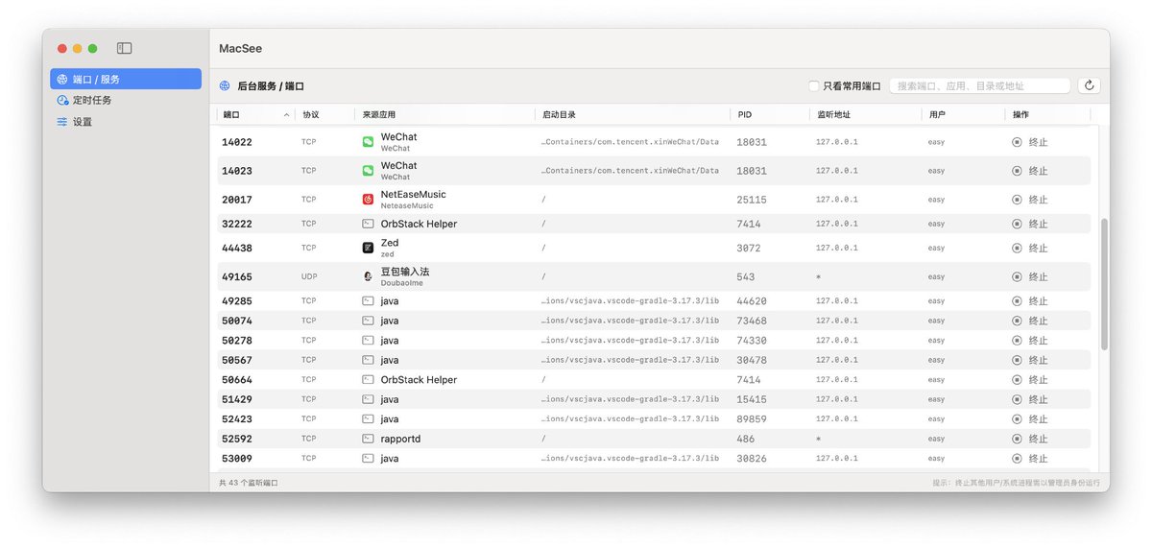This screenshot has height=548, width=1152.
Task: Refresh the port list with the reload button
Action: pos(1089,85)
